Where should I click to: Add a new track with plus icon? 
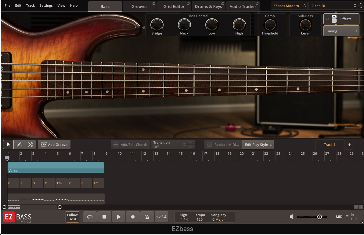click(350, 145)
